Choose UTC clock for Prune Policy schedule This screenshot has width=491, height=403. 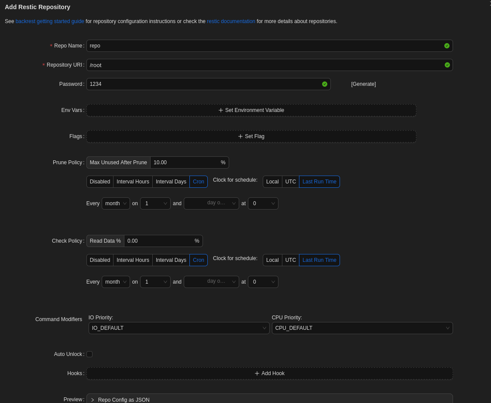click(291, 182)
